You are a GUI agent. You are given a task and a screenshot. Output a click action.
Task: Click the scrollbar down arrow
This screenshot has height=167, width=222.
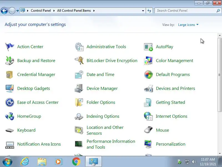coord(220,154)
